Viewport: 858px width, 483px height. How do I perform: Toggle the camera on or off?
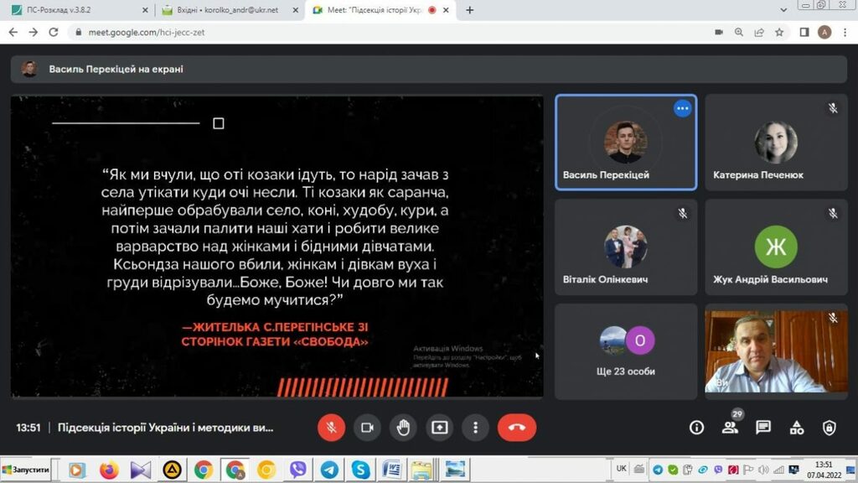(x=367, y=428)
